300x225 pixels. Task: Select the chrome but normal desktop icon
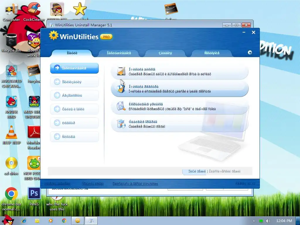click(x=11, y=199)
